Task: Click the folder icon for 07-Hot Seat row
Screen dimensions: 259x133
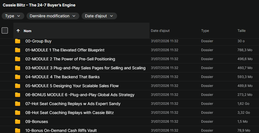Action: [x=18, y=104]
